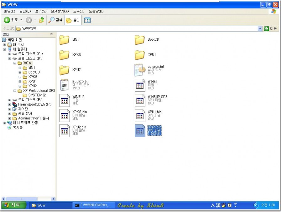
Task: Select 제어판 in the folder tree
Action: click(x=23, y=109)
